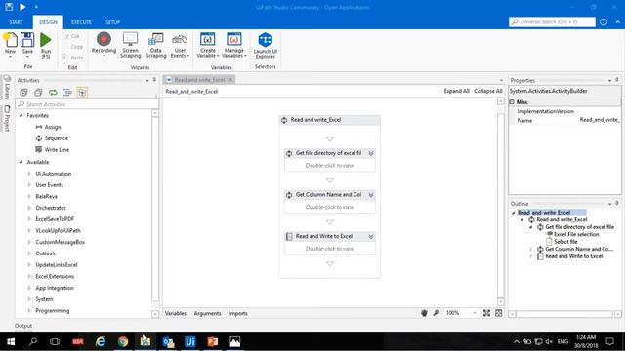Click Expand All in designer
This screenshot has height=351, width=625.
[456, 91]
